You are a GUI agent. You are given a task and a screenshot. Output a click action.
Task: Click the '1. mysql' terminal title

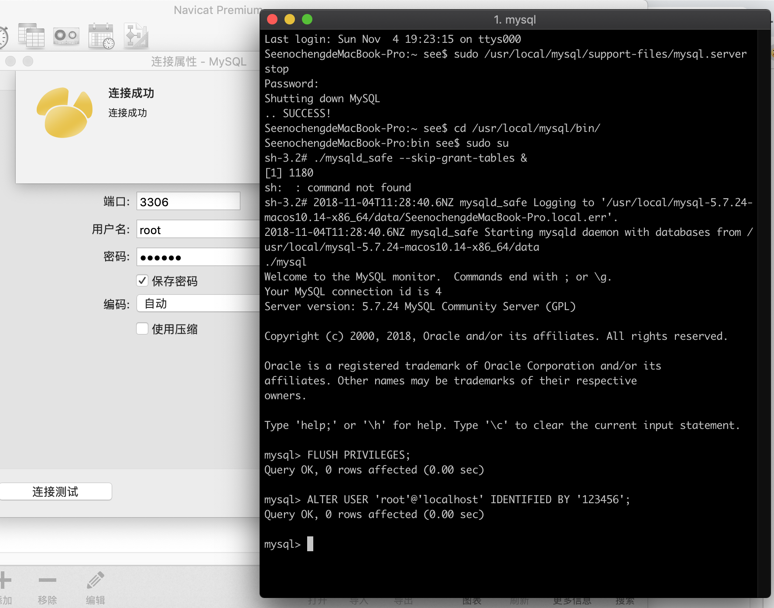[x=515, y=20]
